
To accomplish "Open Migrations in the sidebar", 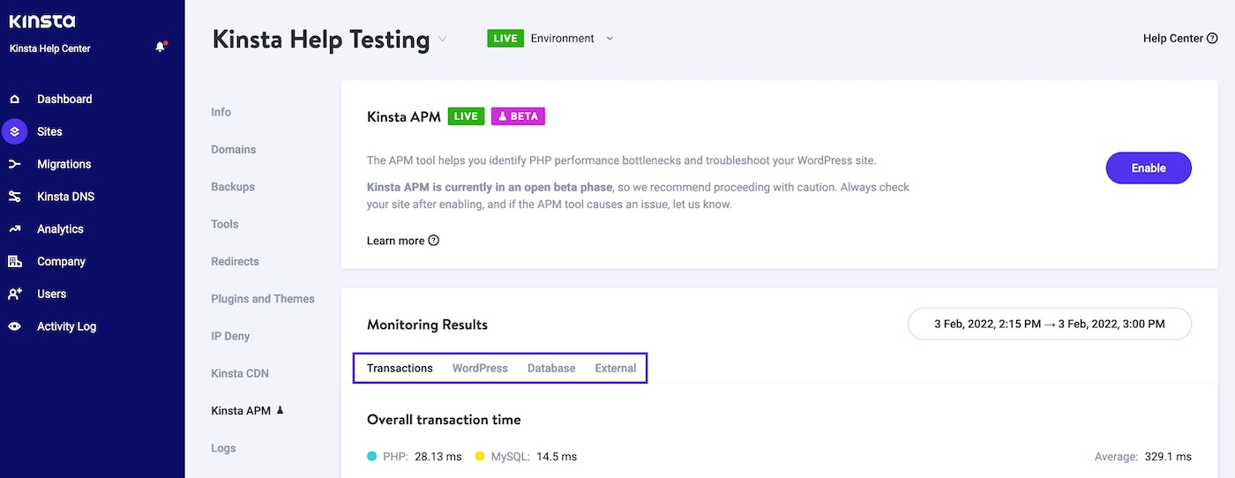I will pyautogui.click(x=64, y=164).
